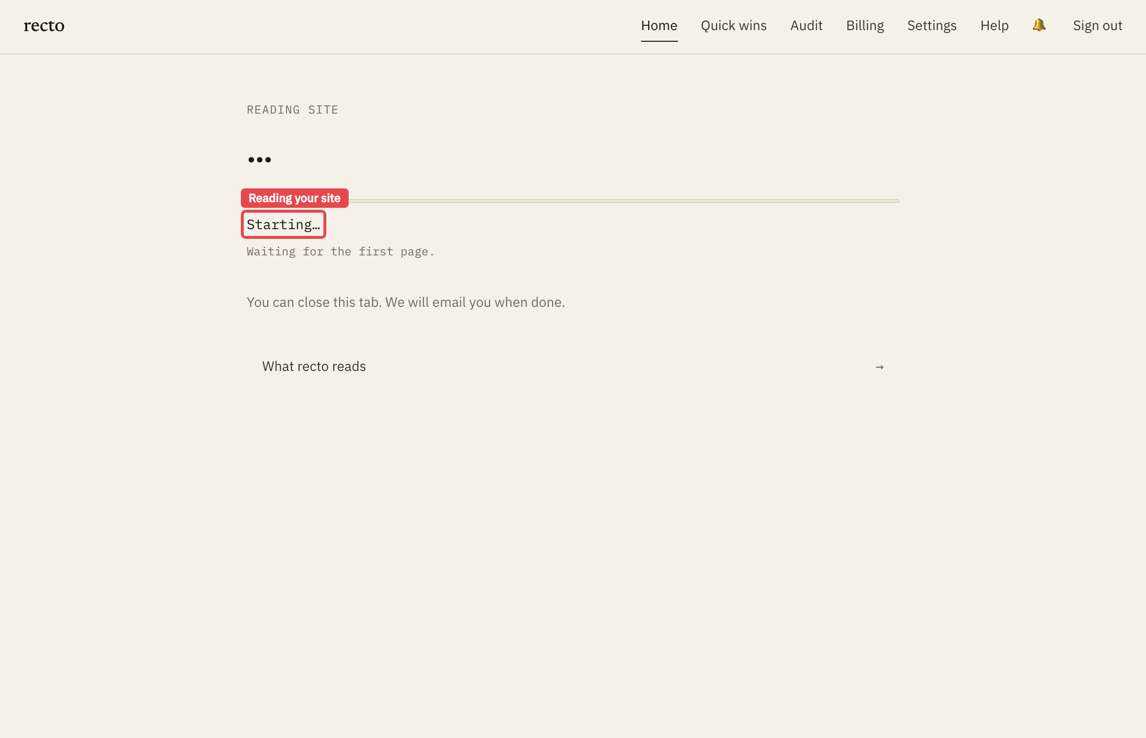This screenshot has height=738, width=1146.
Task: Open the notifications bell icon
Action: (1039, 25)
